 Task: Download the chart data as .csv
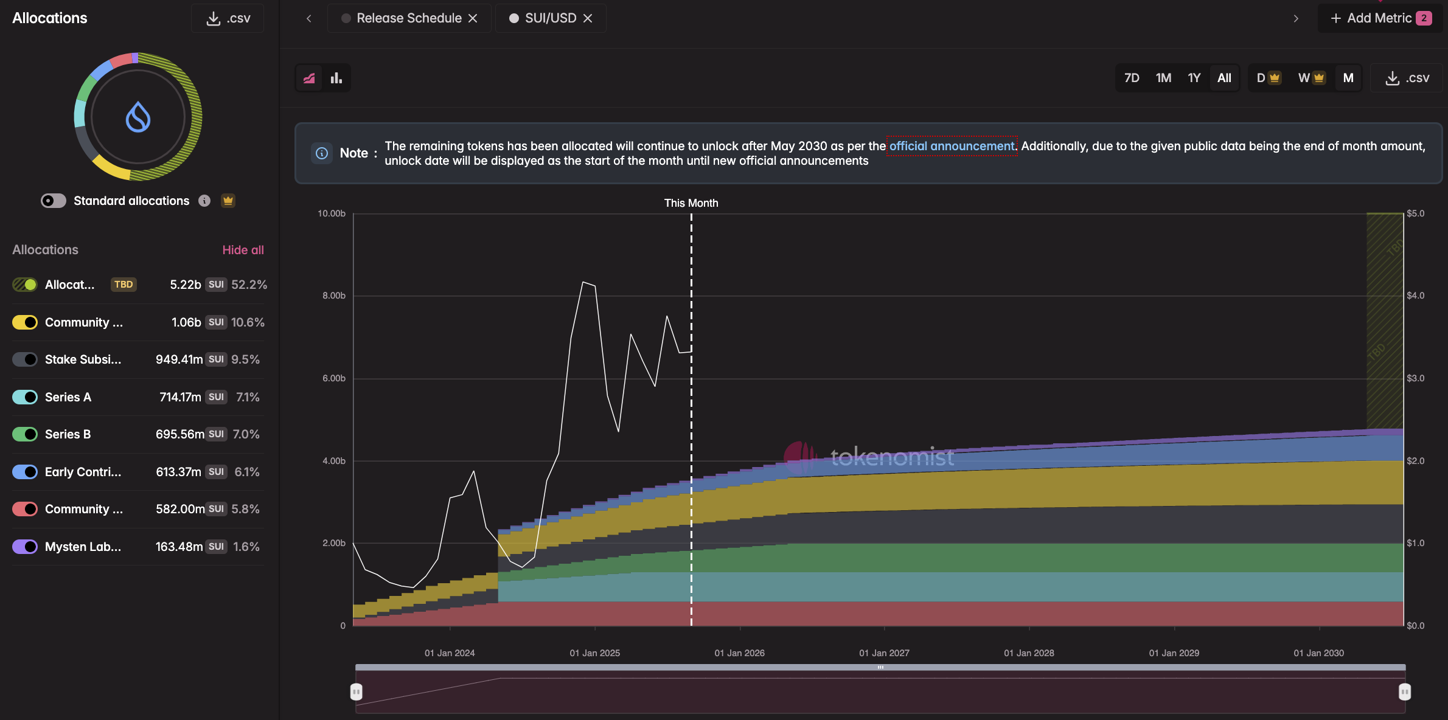[x=1407, y=78]
